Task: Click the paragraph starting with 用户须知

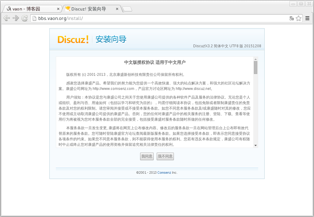Action: click(x=155, y=108)
